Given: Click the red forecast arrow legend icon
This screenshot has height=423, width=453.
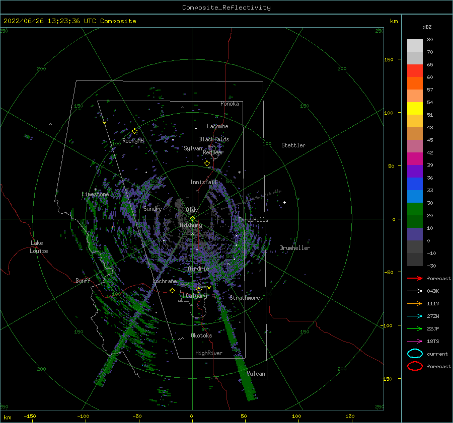Looking at the screenshot, I should pos(415,278).
